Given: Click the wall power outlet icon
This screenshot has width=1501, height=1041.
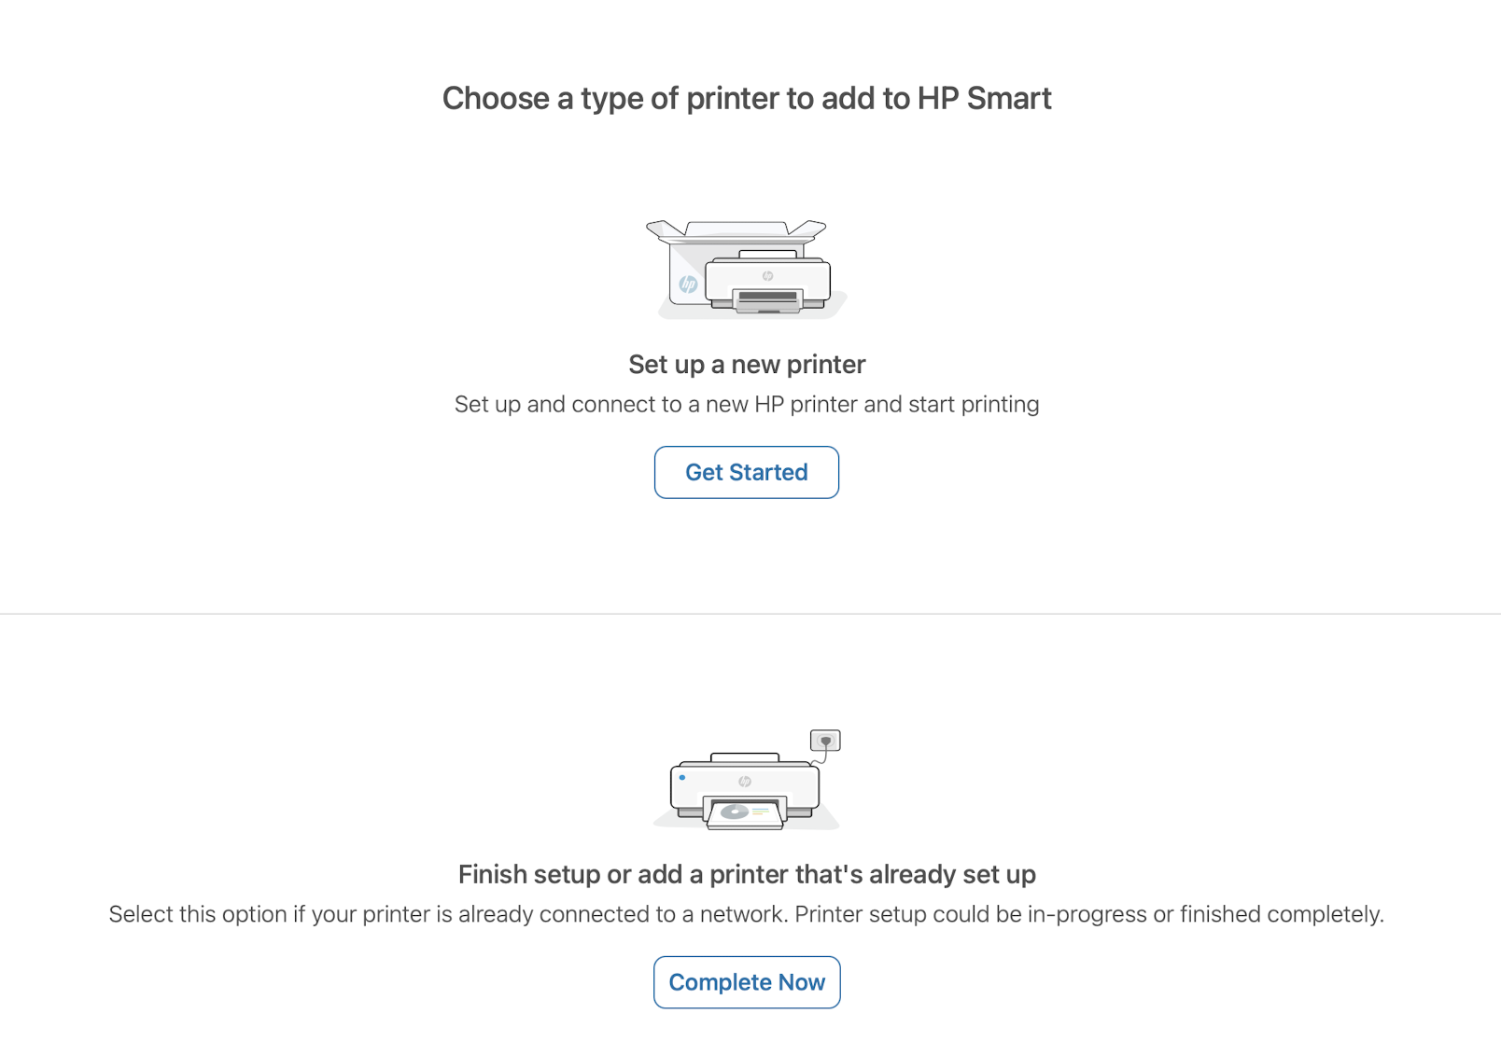Looking at the screenshot, I should pos(825,741).
